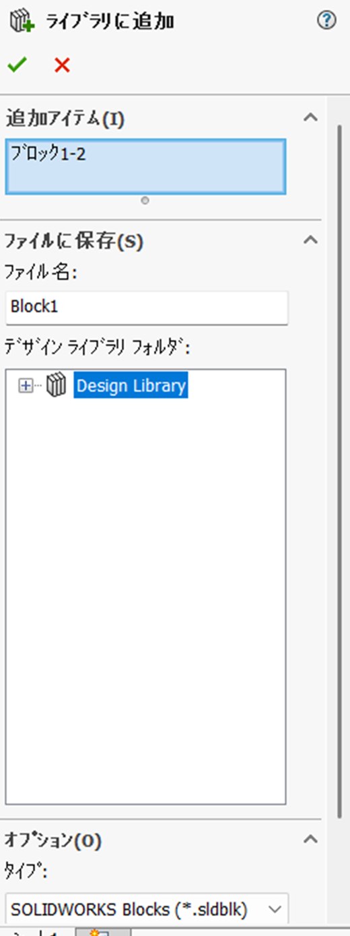Image resolution: width=350 pixels, height=936 pixels.
Task: Click the ライブラリに追加 title icon
Action: pos(21,22)
